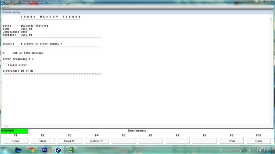The height and width of the screenshot is (154, 275).
Task: Click the 'Static error' line
Action: (17, 65)
